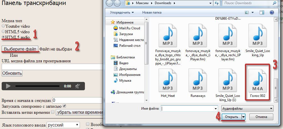Screen dimensions: 283x129
Task: Open the Музыка library folder
Action: [125, 81]
